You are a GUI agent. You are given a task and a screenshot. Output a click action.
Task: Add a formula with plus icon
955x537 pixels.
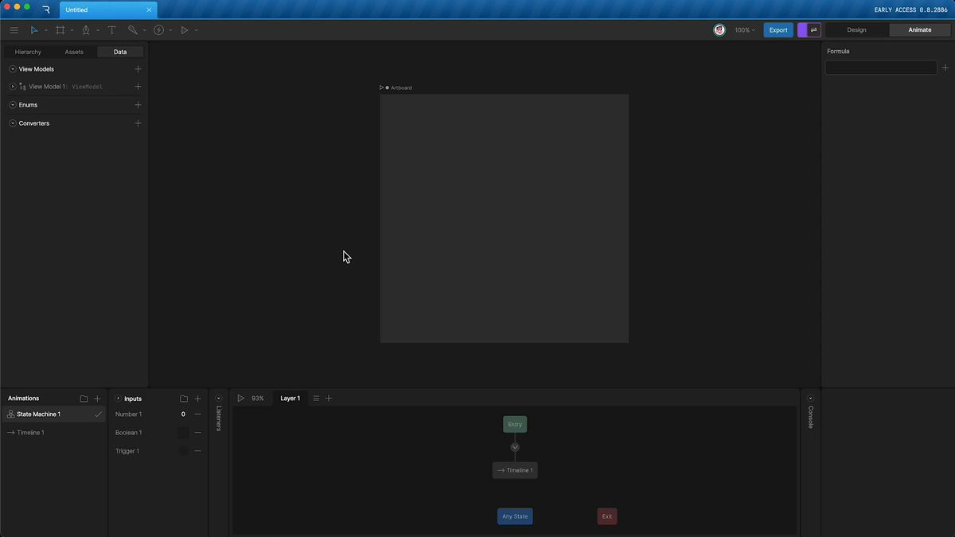pos(945,68)
